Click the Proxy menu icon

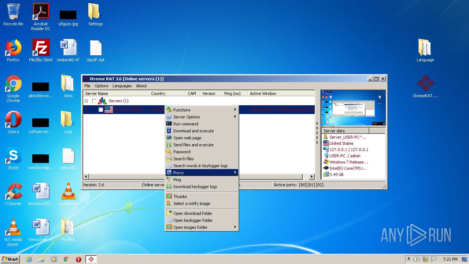tap(169, 172)
